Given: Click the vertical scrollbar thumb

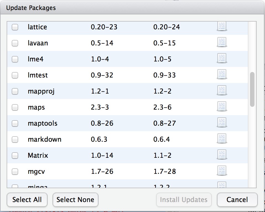Looking at the screenshot, I should 252,89.
